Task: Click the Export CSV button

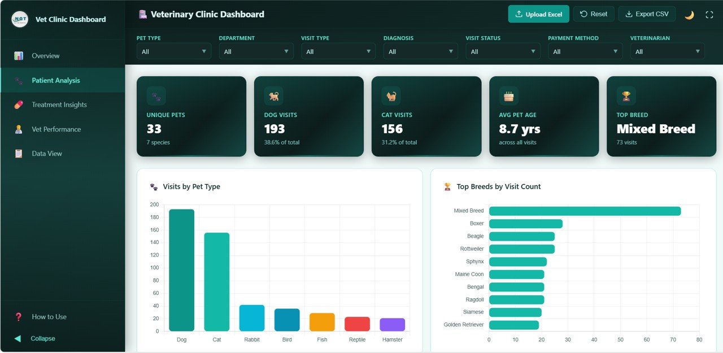Action: [x=647, y=14]
